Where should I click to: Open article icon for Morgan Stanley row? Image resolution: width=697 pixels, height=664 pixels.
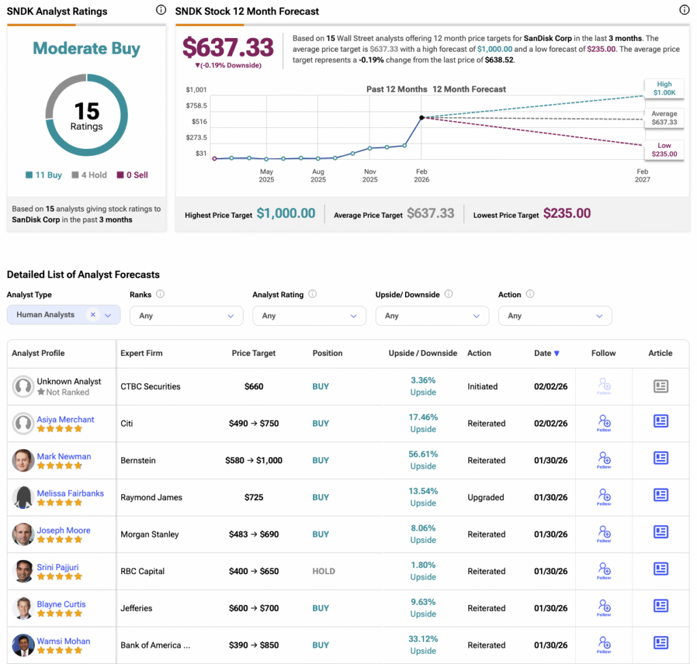coord(660,531)
